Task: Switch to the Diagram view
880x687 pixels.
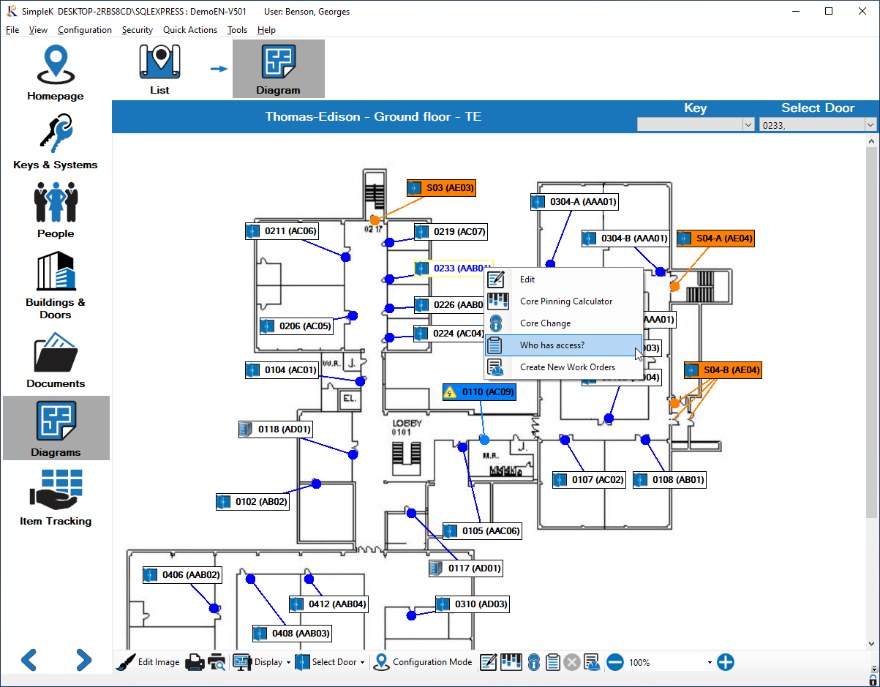Action: pos(278,67)
